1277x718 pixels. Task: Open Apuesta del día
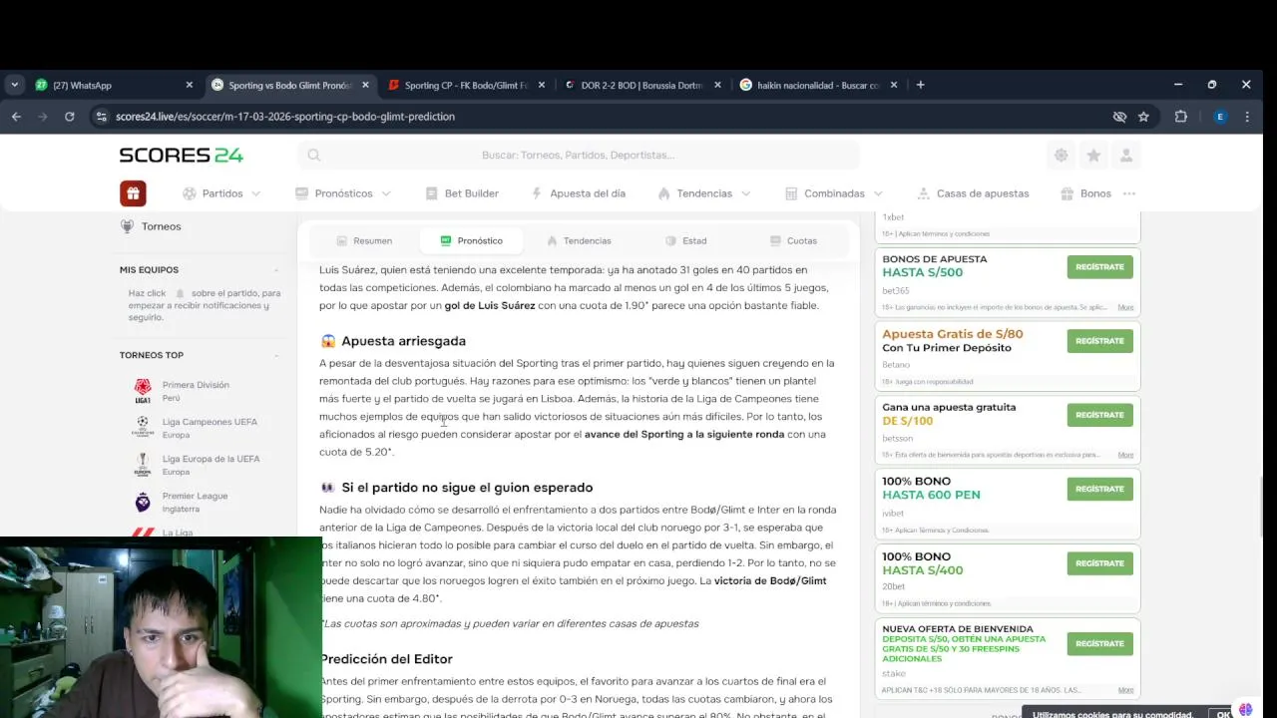[578, 193]
